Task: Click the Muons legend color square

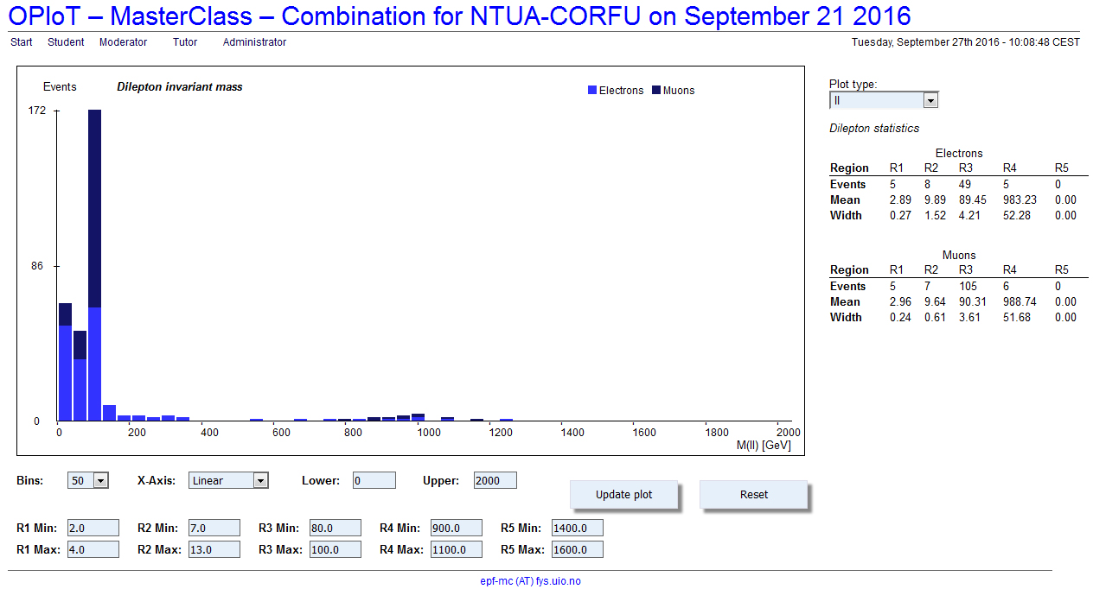Action: (656, 90)
